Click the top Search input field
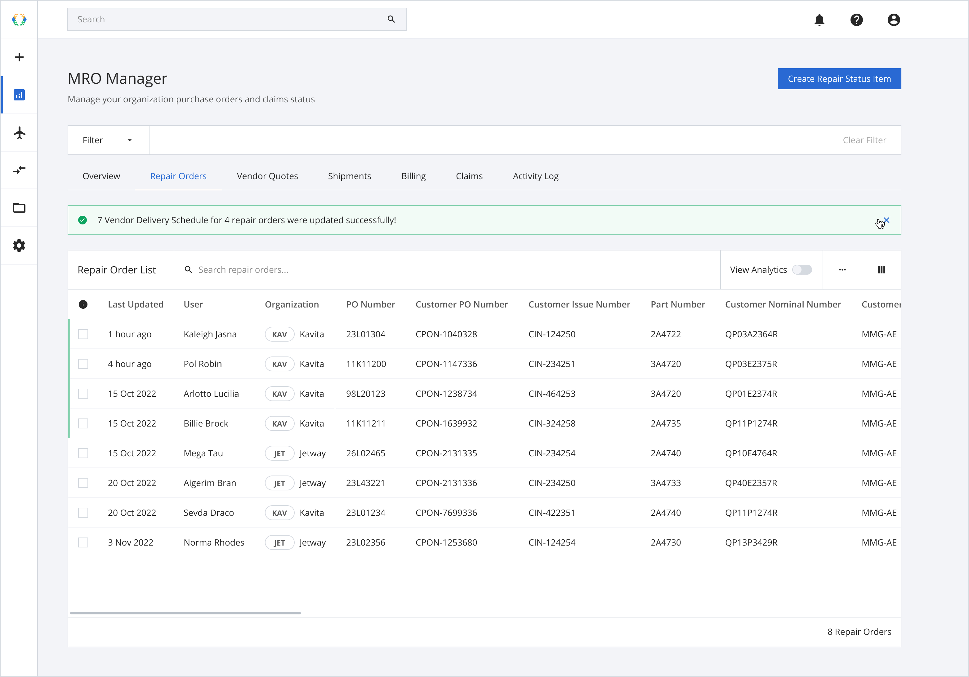Screen dimensions: 969x677 pos(237,19)
